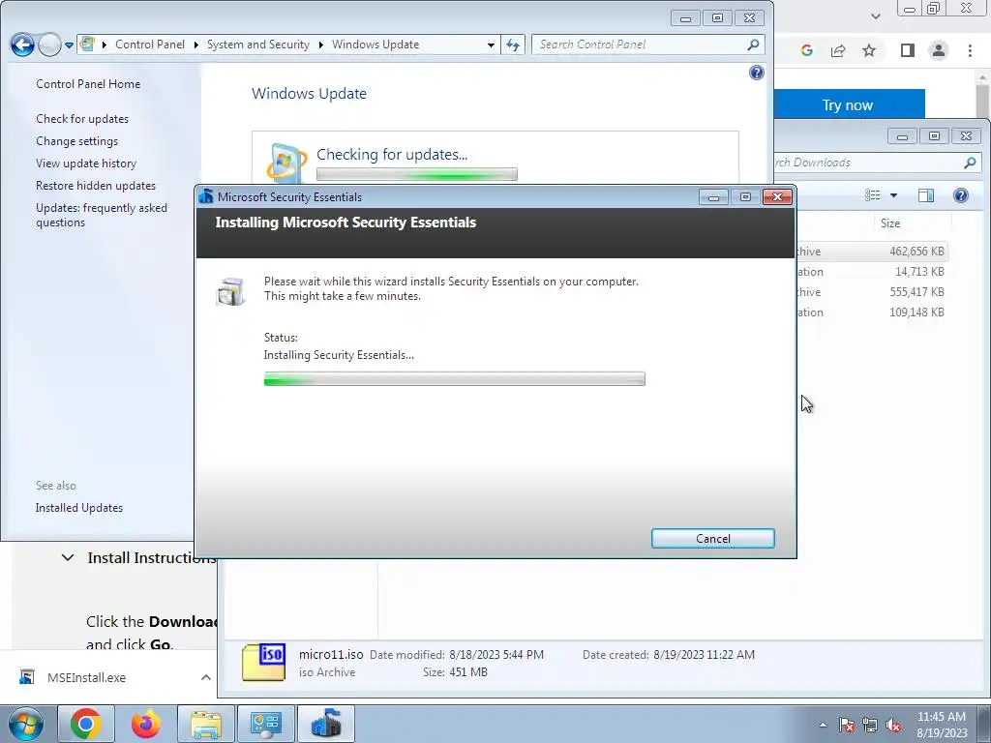Collapse Install Instructions section chevron
The image size is (991, 743).
pyautogui.click(x=68, y=558)
